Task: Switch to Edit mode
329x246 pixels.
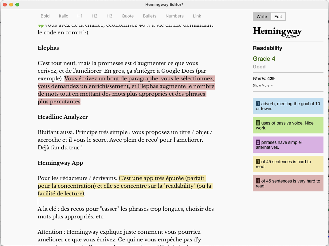Action: [278, 17]
